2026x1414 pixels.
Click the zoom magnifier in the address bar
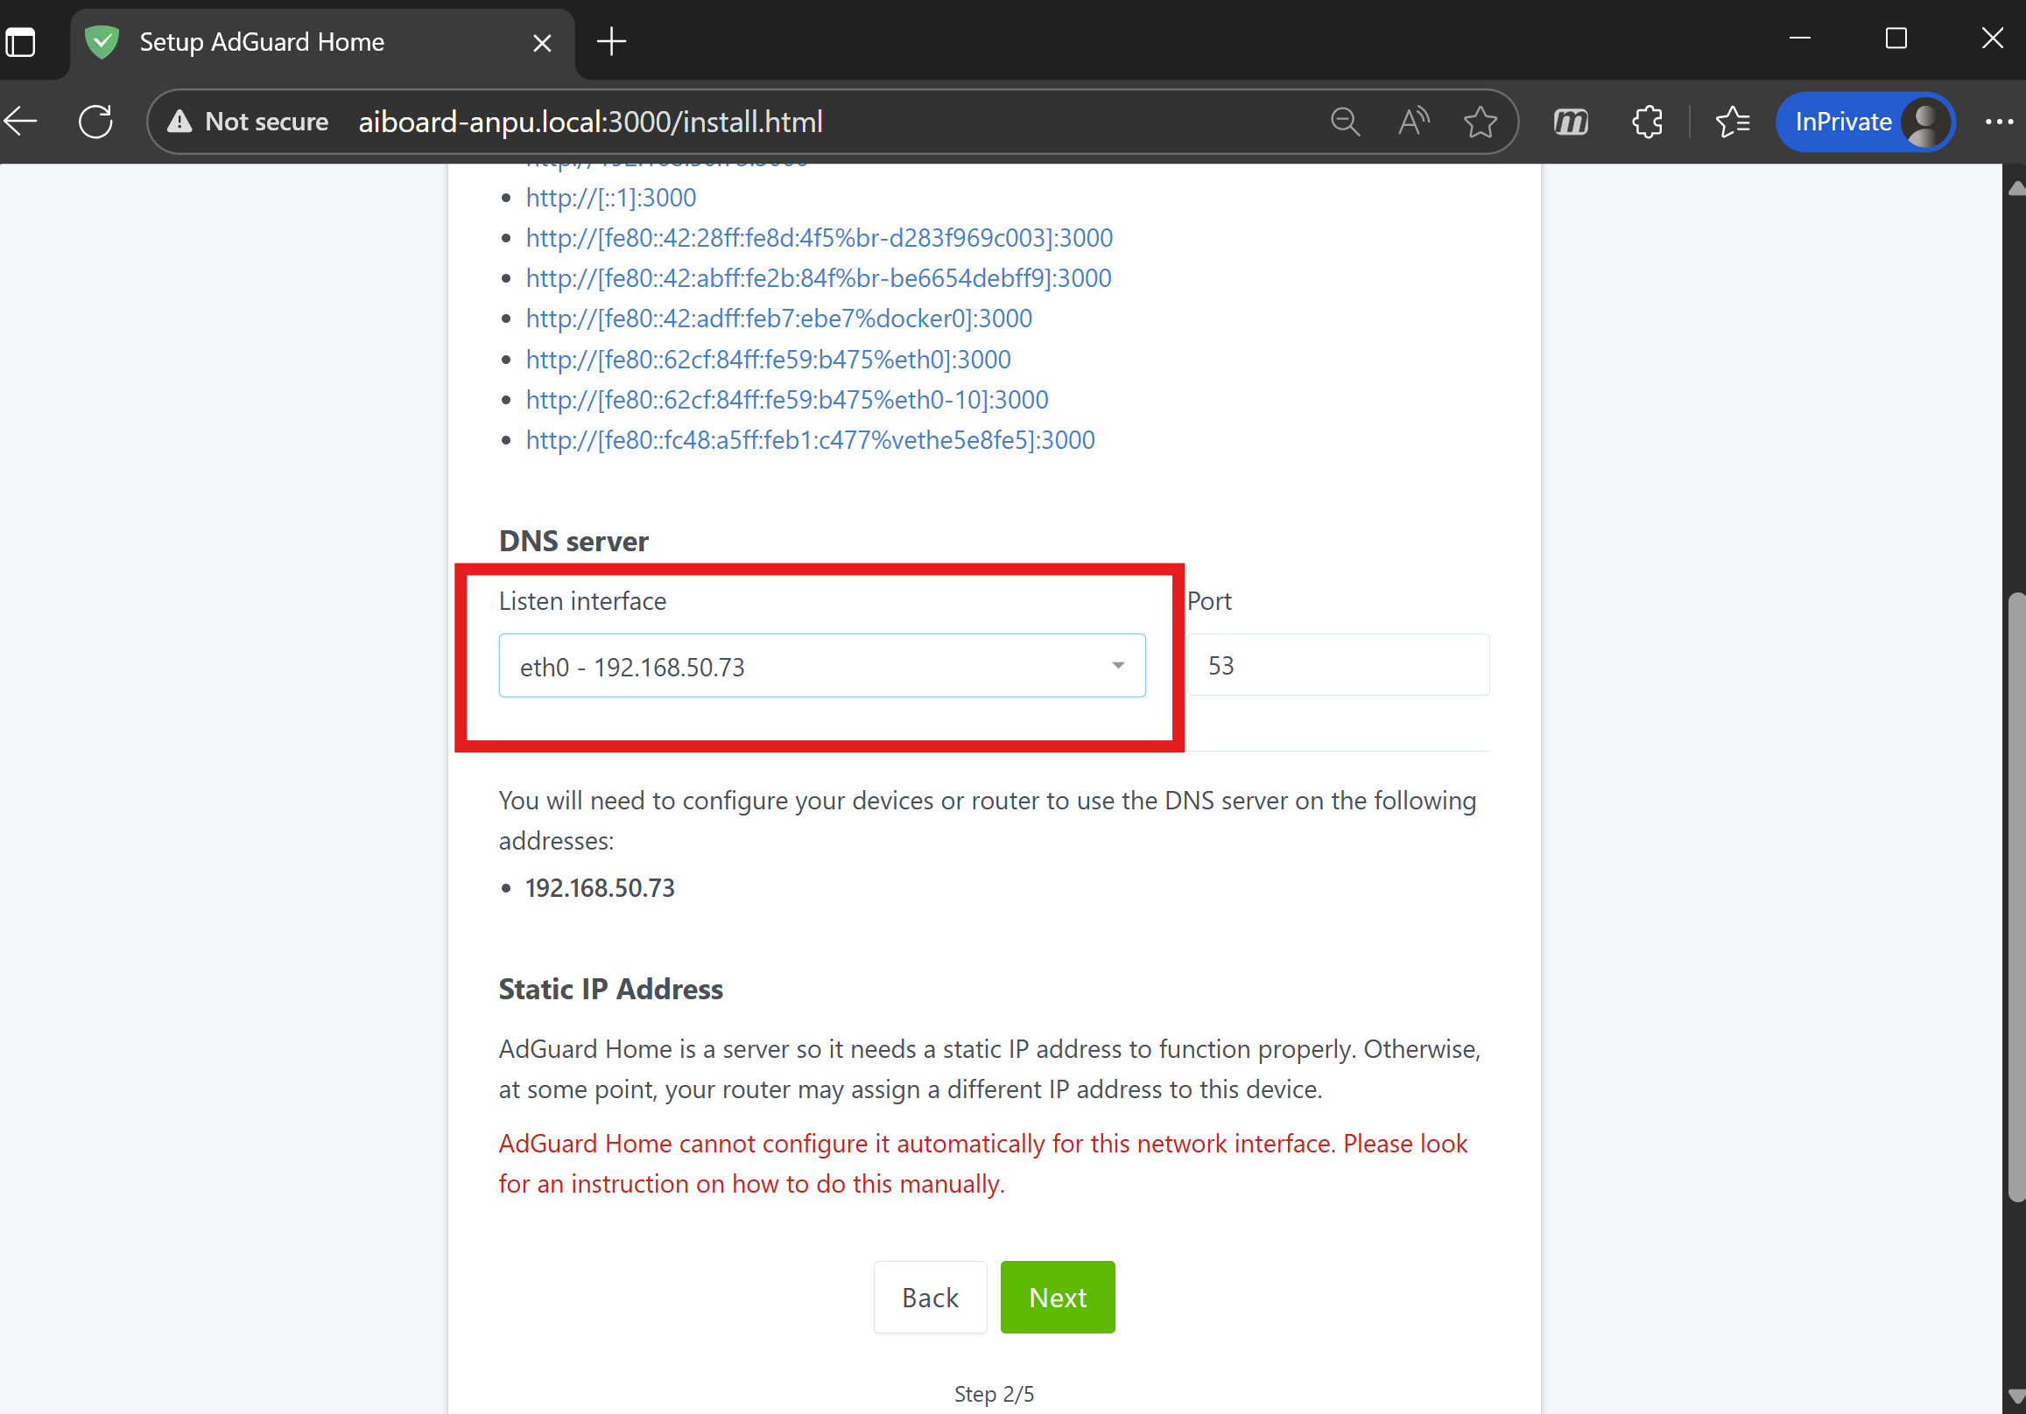tap(1345, 122)
